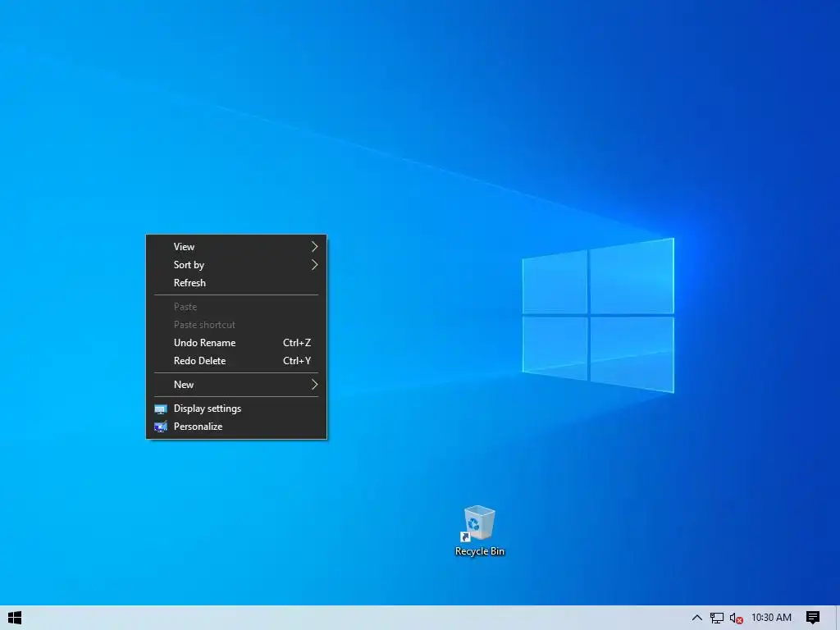
Task: Expand the New submenu
Action: point(236,385)
